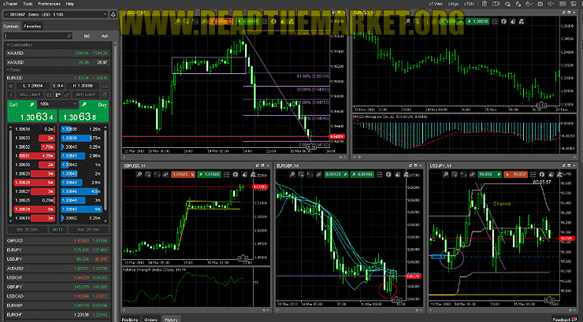This screenshot has height=322, width=583.
Task: Add EURUSD to favorites with star
Action: (11, 86)
